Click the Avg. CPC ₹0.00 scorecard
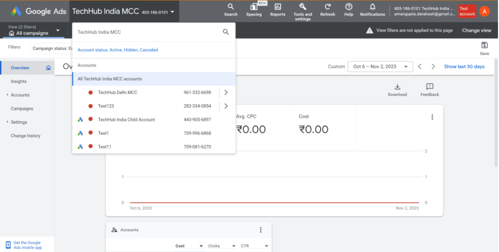Screen dimensions: 499x252 click(x=264, y=125)
